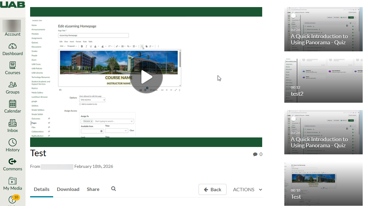Expand the ACTIONS dropdown menu
This screenshot has width=367, height=206.
pos(247,189)
